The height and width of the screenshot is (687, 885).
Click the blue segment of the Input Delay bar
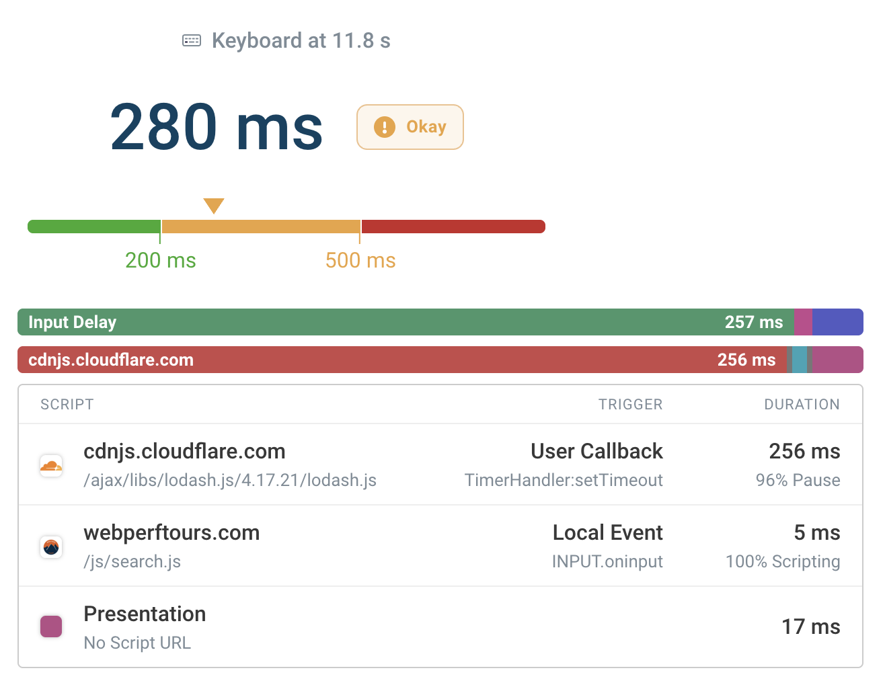(838, 322)
